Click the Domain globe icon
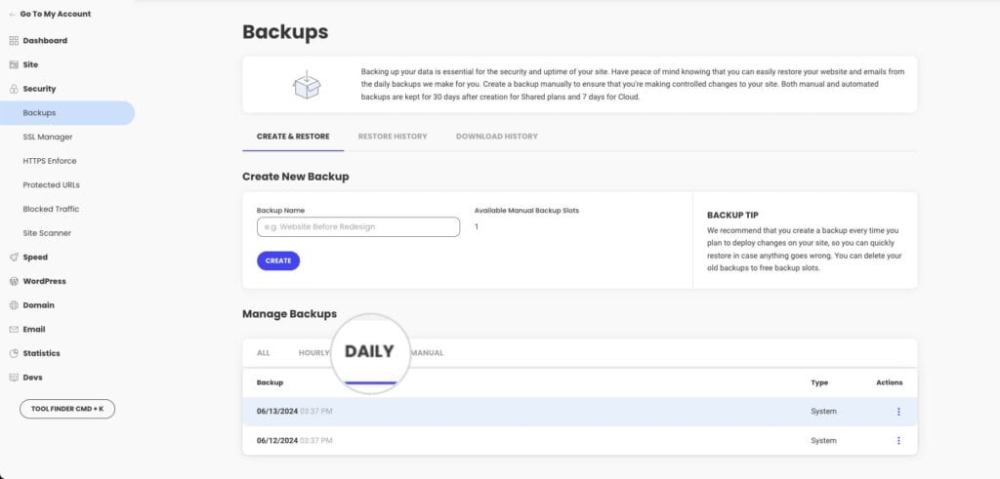This screenshot has width=1000, height=479. tap(14, 305)
